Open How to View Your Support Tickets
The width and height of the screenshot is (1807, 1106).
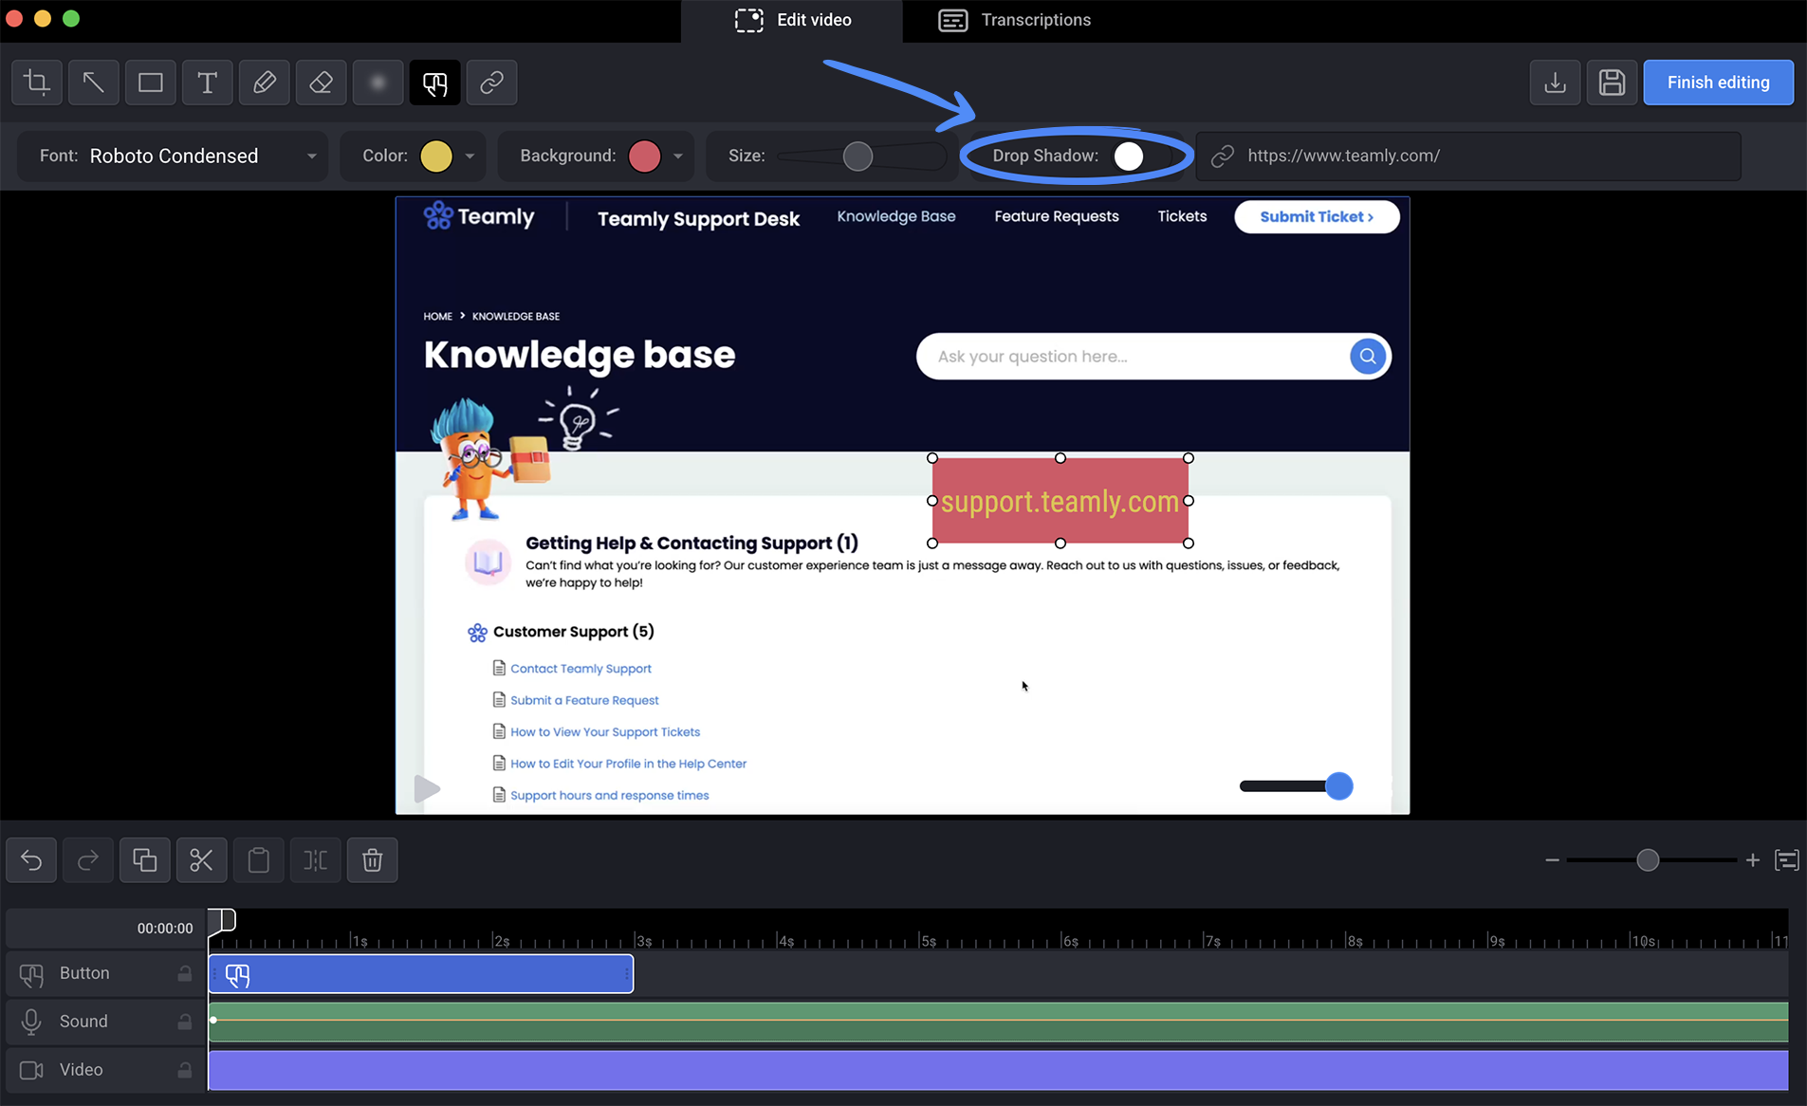605,732
